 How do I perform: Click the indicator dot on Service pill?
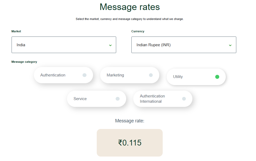pyautogui.click(x=117, y=98)
